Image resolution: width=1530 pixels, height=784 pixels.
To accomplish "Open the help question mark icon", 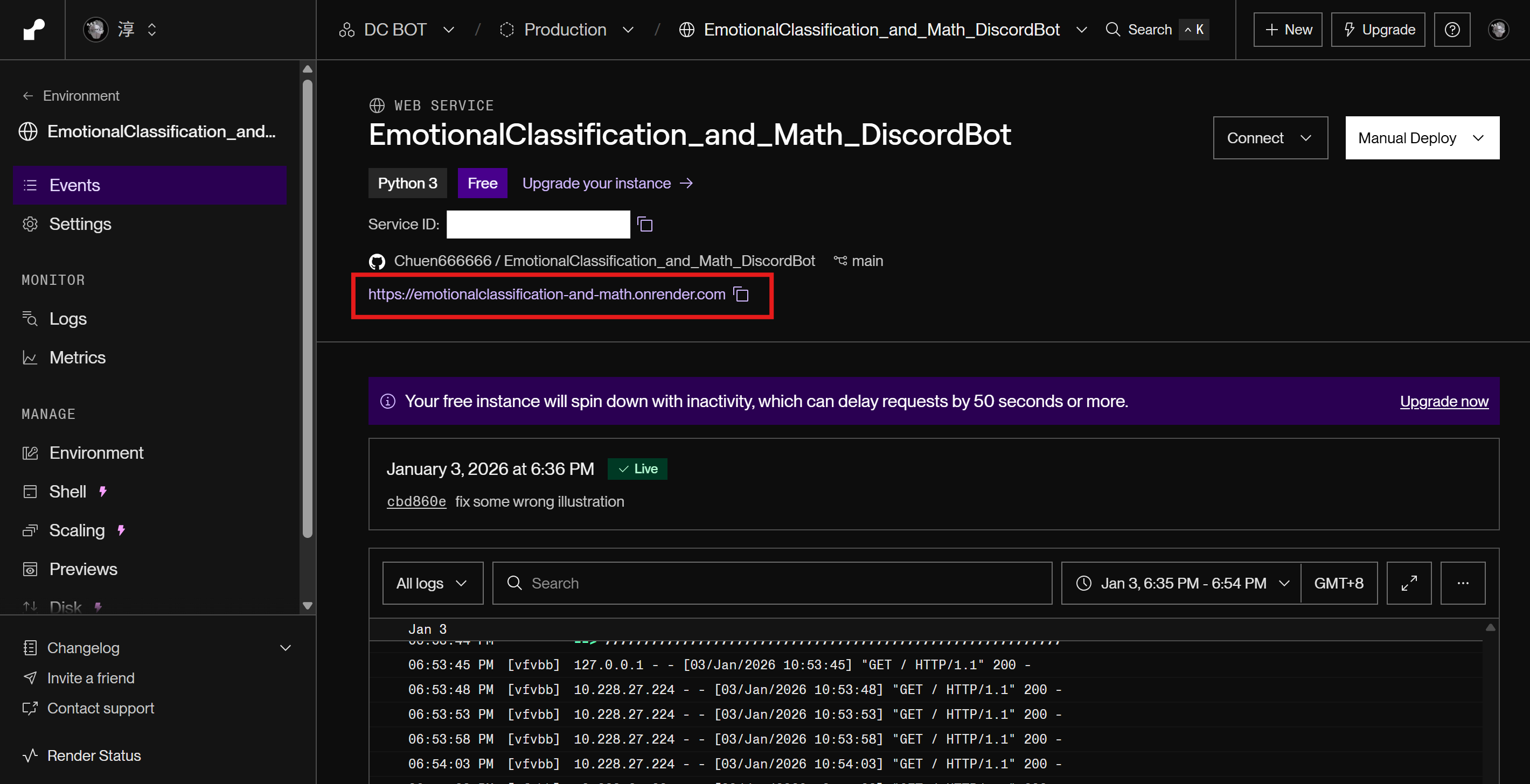I will pos(1451,30).
